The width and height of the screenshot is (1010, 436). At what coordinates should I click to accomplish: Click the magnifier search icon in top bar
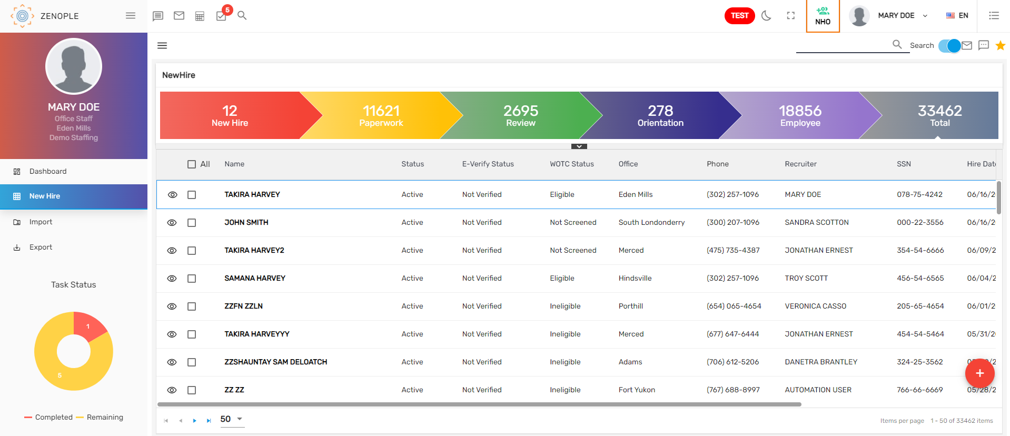(242, 16)
